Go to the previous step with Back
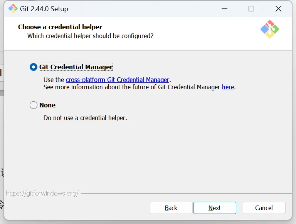This screenshot has height=224, width=296. tap(171, 208)
